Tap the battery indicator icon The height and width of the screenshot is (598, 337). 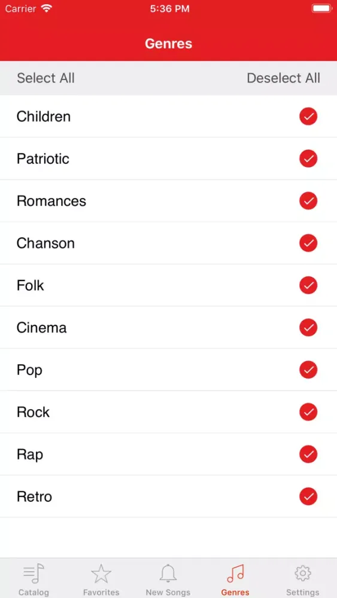[321, 8]
